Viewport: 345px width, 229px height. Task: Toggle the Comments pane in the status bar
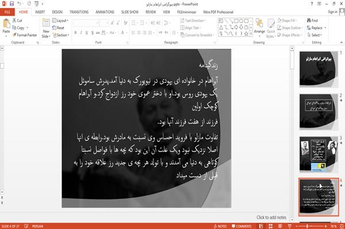tap(241, 226)
